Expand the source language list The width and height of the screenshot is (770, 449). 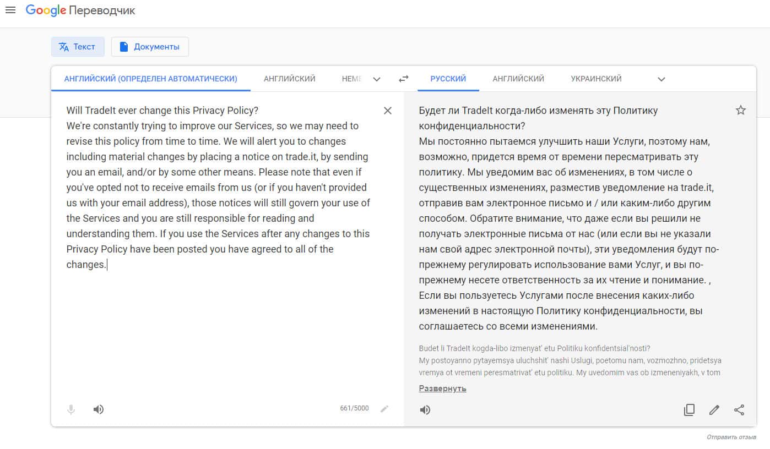click(x=377, y=79)
